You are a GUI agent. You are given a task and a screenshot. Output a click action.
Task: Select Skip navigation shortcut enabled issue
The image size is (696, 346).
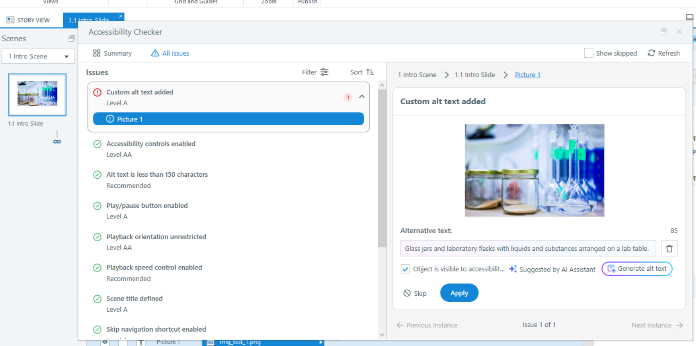click(156, 330)
